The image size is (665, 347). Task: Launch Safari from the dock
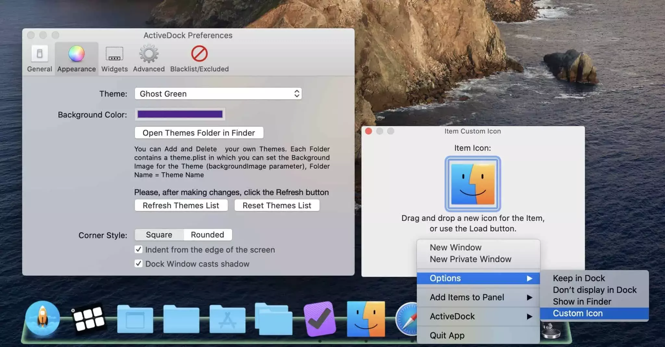[x=406, y=319]
